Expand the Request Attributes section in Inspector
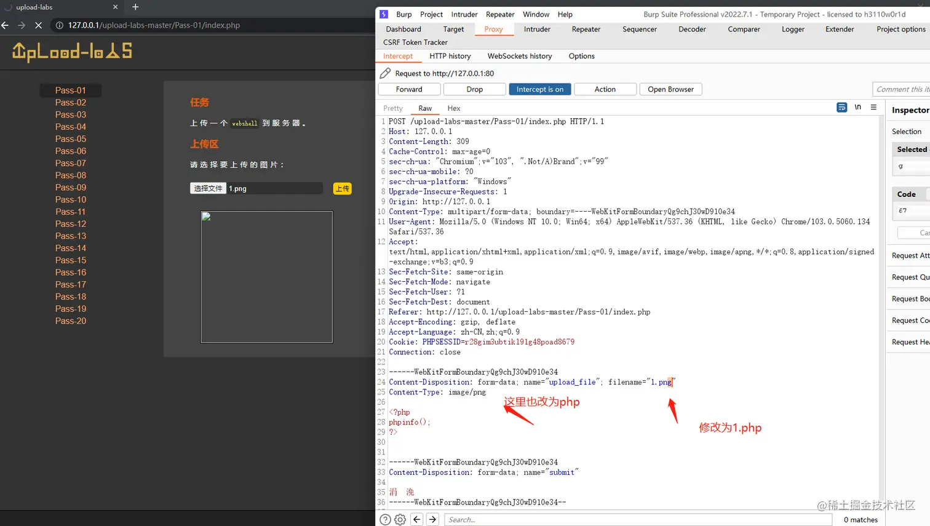930x526 pixels. [910, 255]
